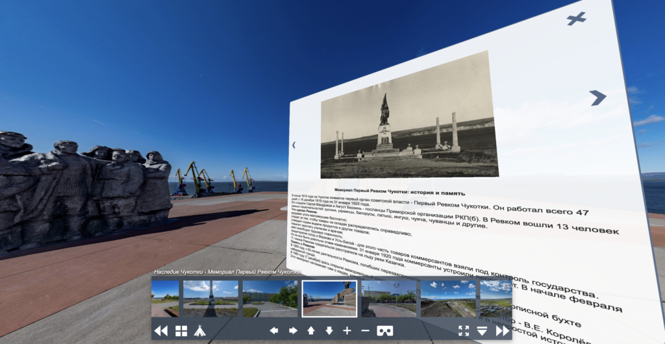Pan the view right with the arrow
The height and width of the screenshot is (344, 665).
pos(293,331)
